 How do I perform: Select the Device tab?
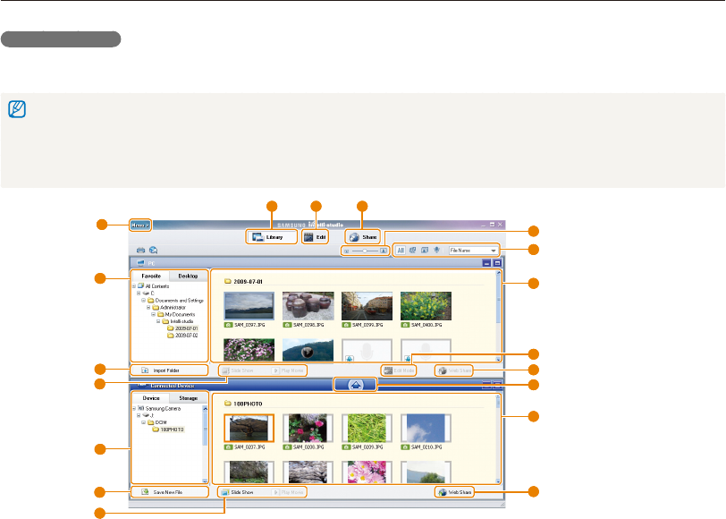coord(151,398)
